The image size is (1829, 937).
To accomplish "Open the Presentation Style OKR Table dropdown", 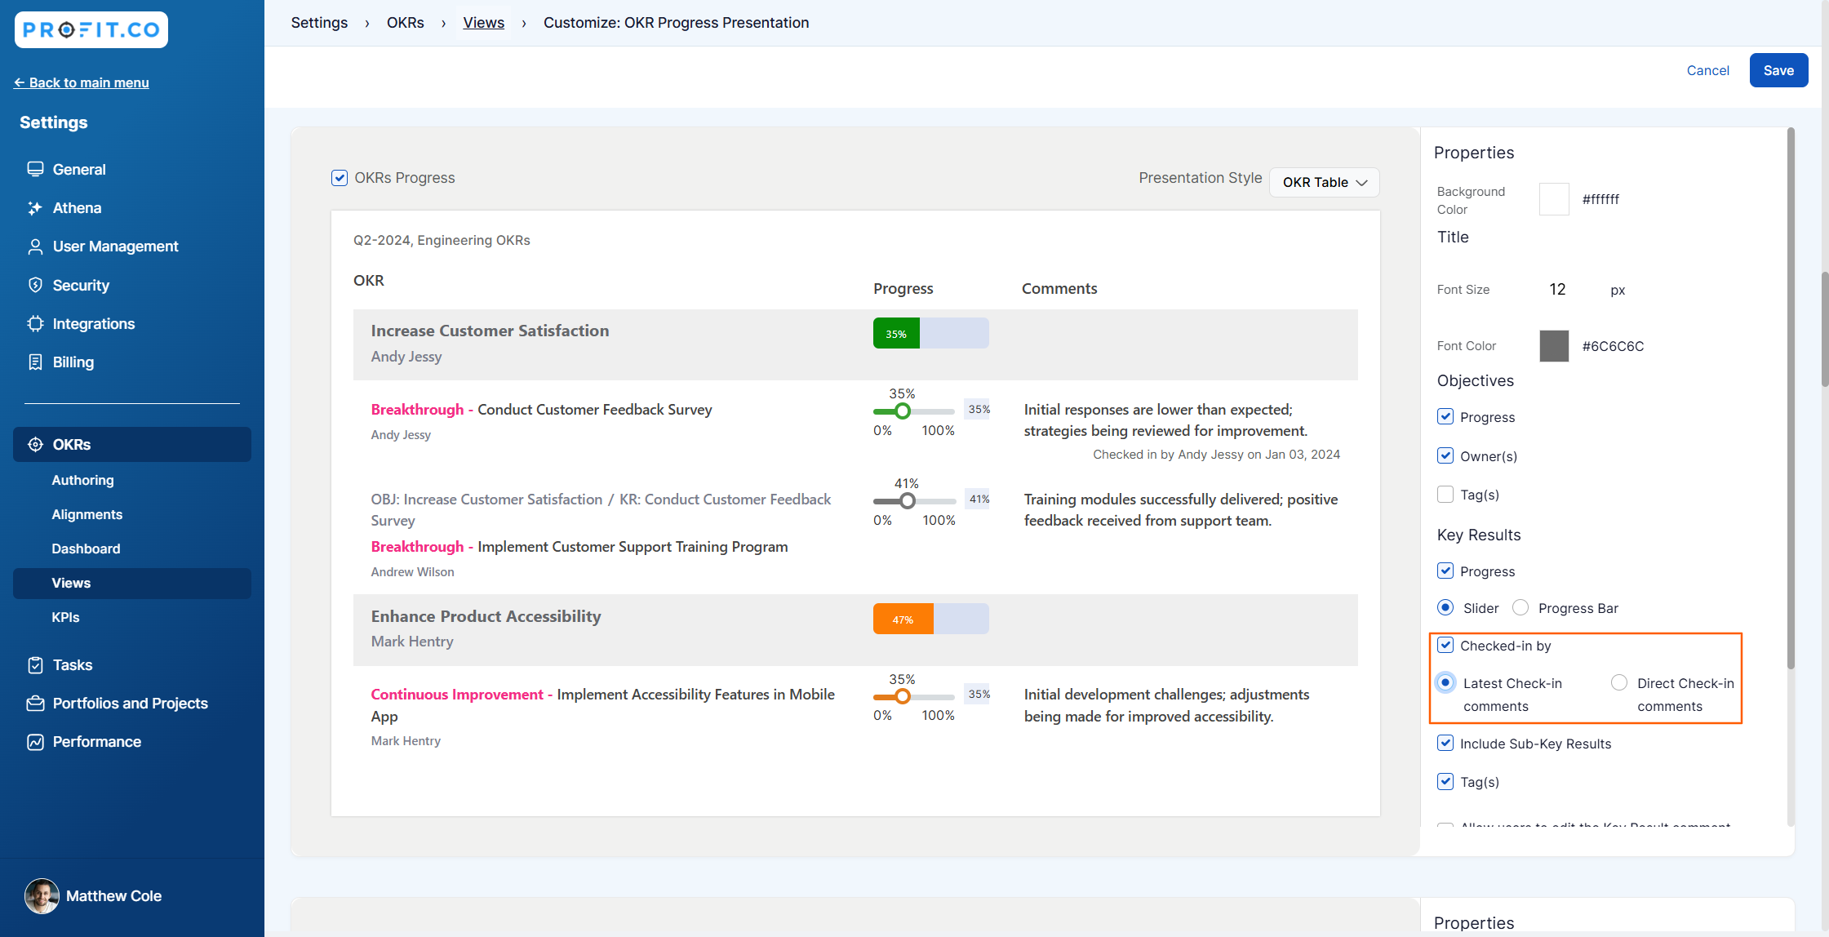I will 1324,182.
